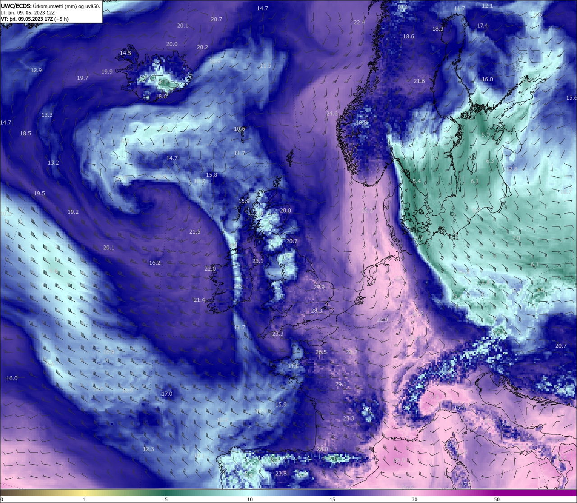Click the map value 21.4
The image size is (577, 503).
pyautogui.click(x=199, y=300)
